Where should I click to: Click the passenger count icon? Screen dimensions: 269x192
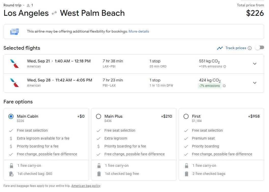pos(28,5)
